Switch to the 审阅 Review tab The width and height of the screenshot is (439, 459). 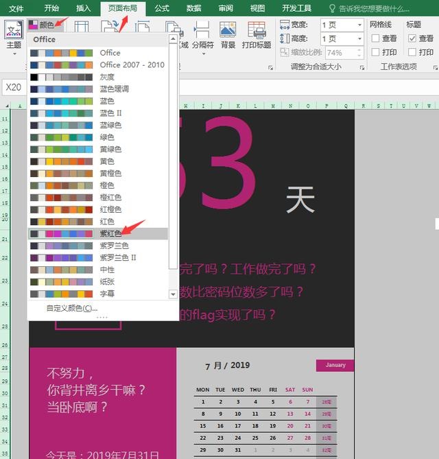tap(226, 8)
